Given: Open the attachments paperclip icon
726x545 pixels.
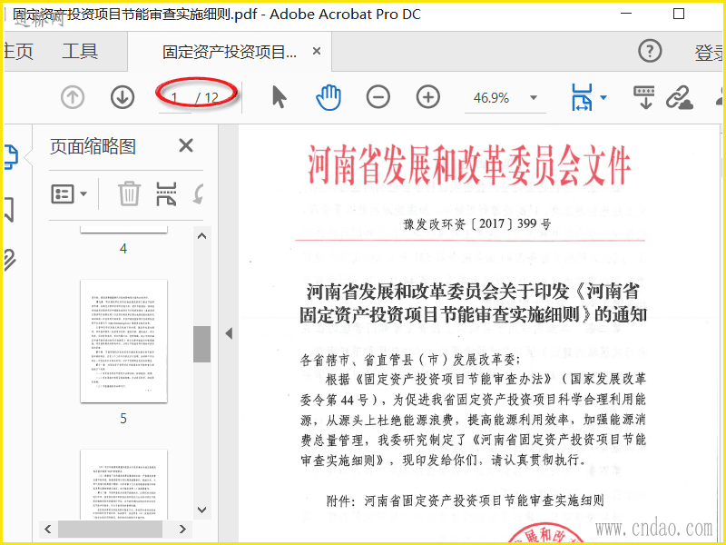Looking at the screenshot, I should [10, 260].
